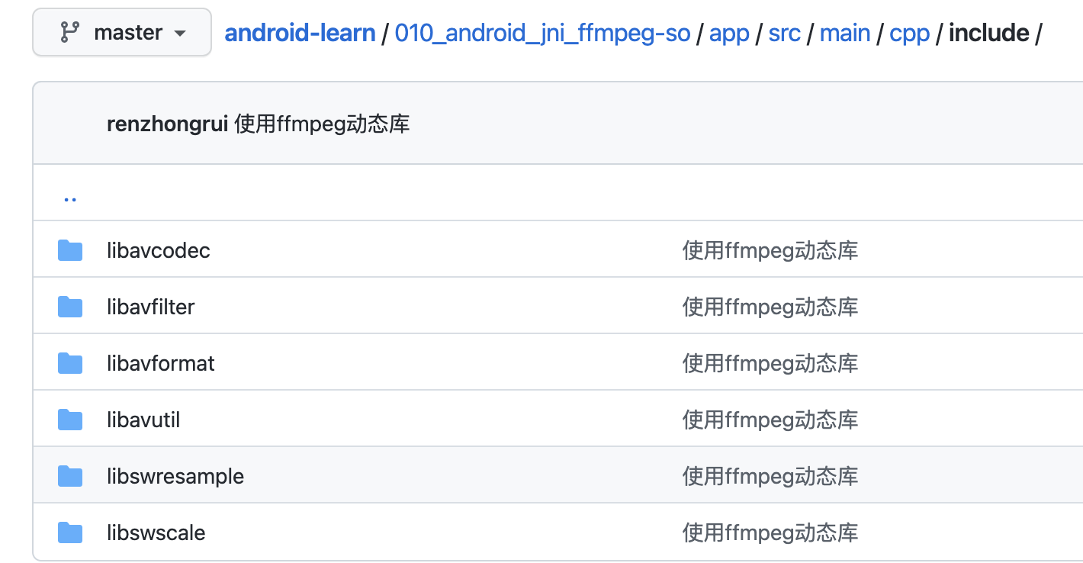Viewport: 1083px width, 563px height.
Task: Open the master branch dropdown
Action: 122,33
